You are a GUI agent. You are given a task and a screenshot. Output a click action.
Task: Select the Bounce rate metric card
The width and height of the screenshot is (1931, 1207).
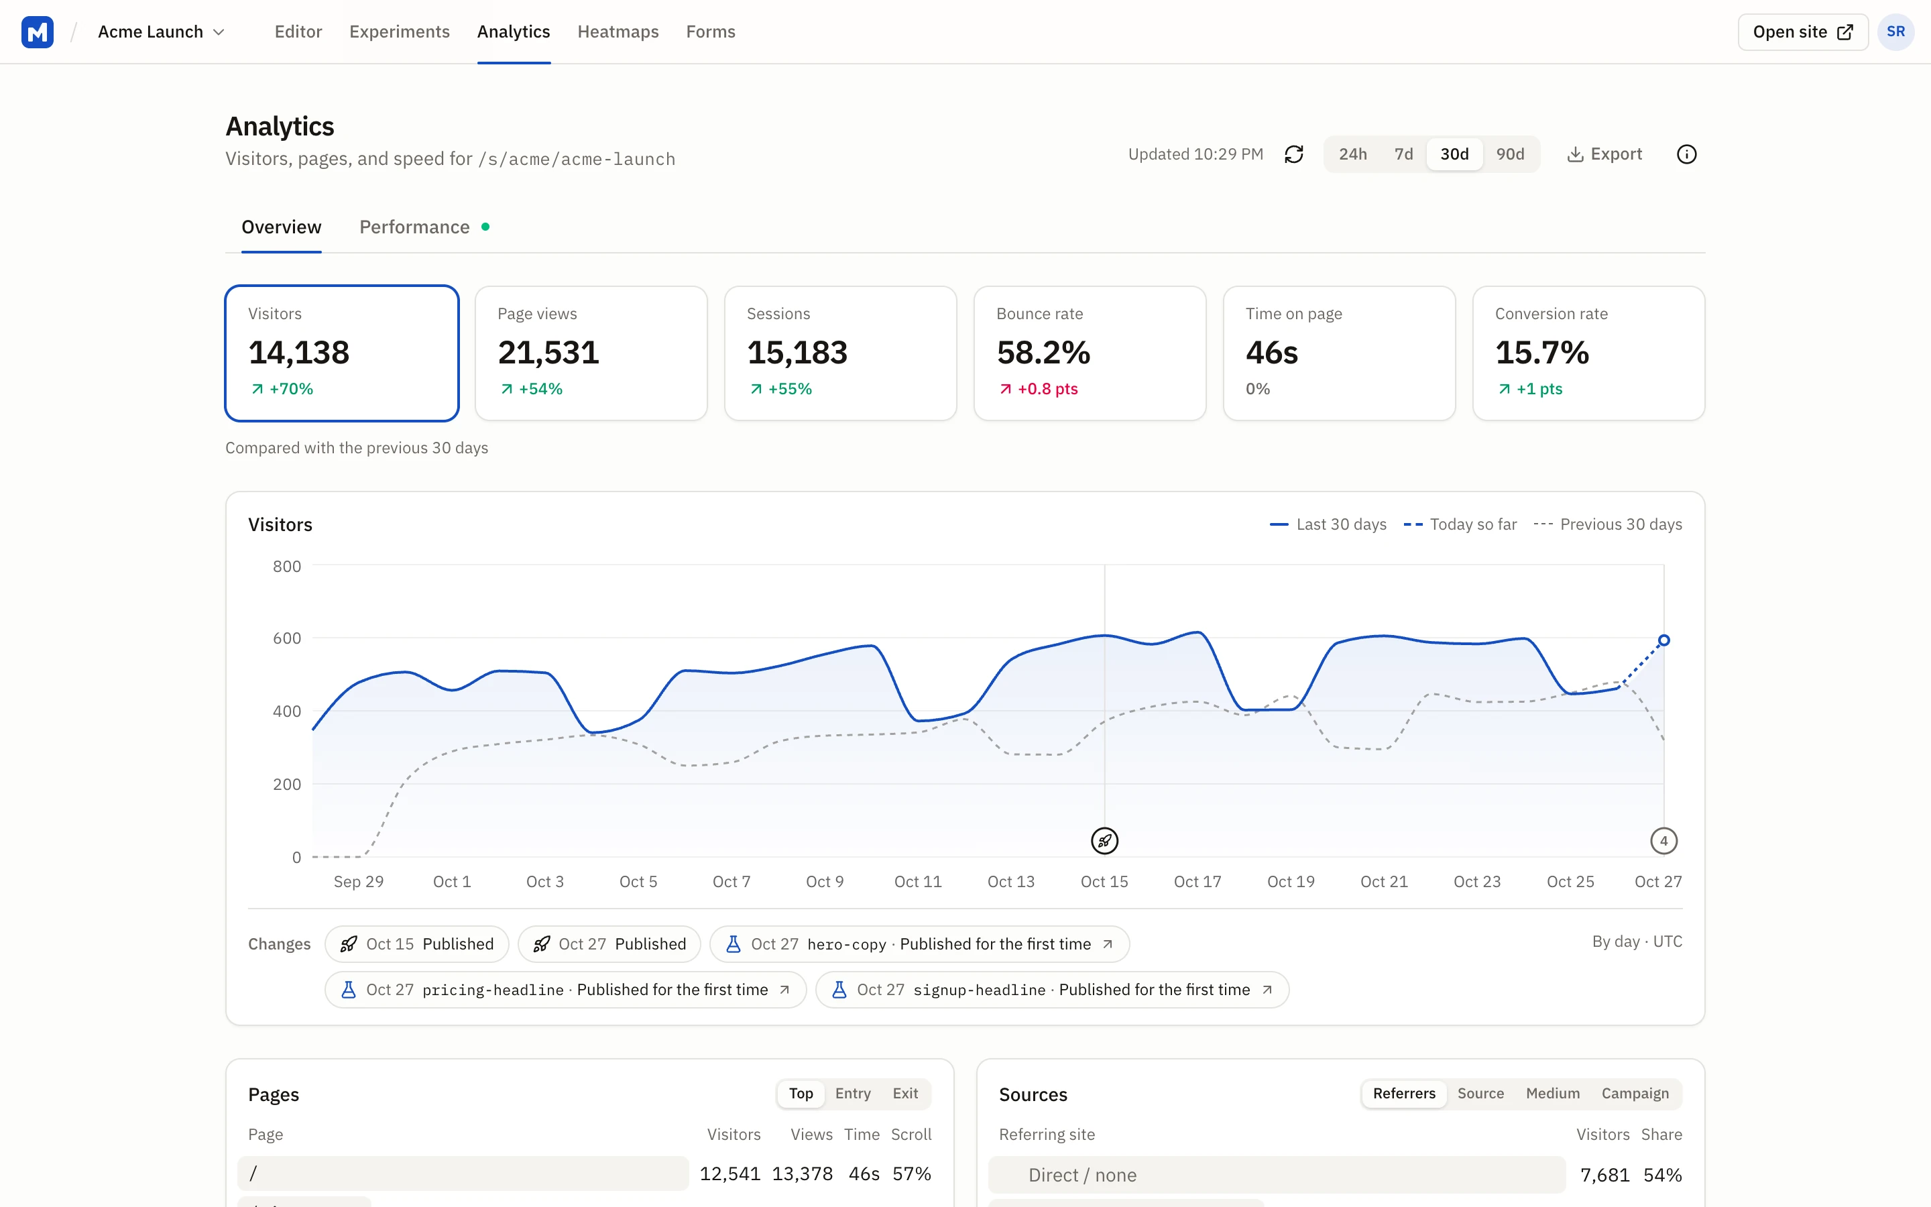click(1090, 353)
